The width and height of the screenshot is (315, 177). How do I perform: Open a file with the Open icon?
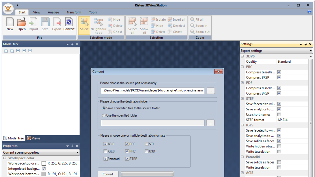[22, 24]
